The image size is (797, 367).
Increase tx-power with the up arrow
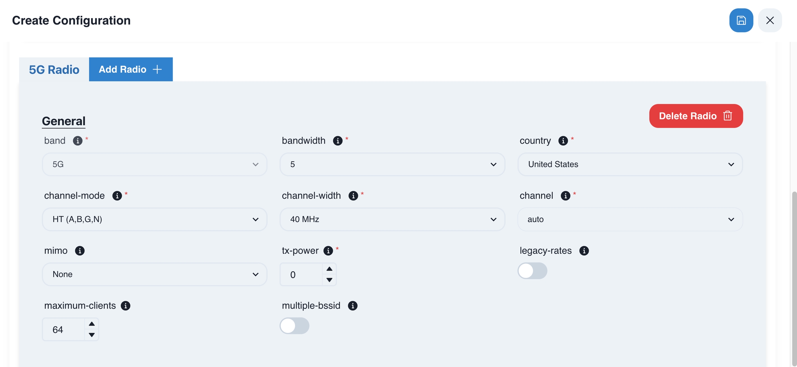tap(329, 269)
